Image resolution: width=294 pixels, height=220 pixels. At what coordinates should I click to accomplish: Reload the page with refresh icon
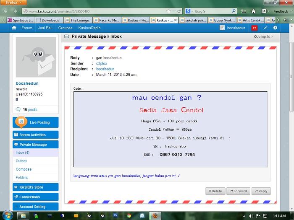[x=179, y=11]
